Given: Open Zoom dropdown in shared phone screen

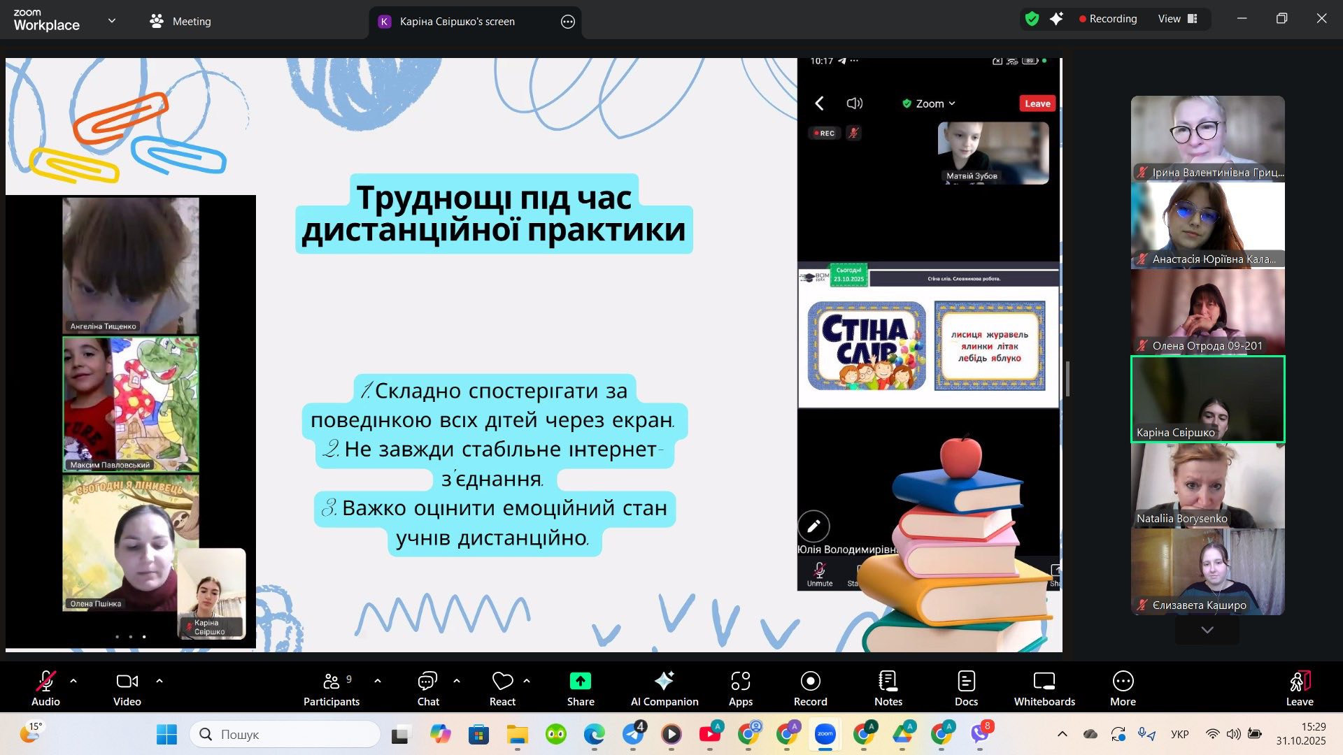Looking at the screenshot, I should (929, 103).
